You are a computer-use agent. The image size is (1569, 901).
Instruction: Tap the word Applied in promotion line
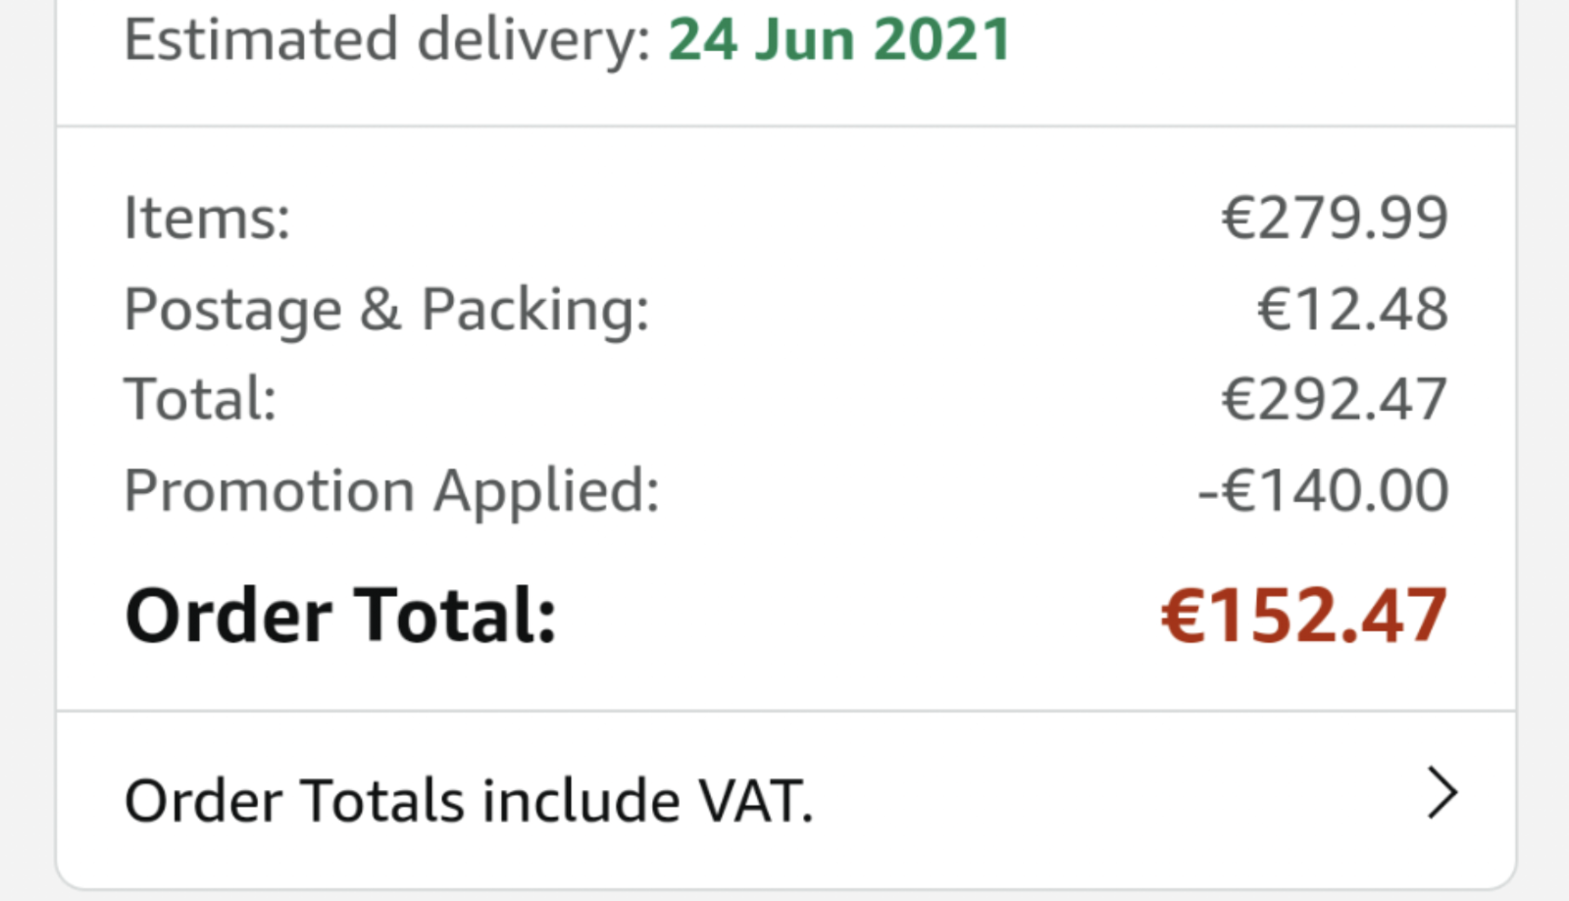pos(547,490)
